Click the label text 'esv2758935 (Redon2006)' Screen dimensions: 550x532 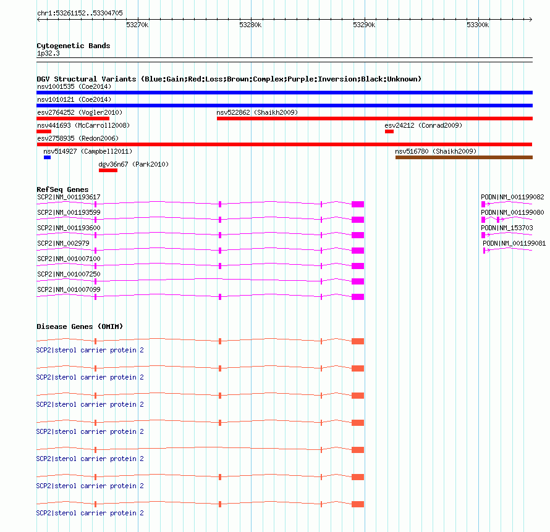click(x=78, y=138)
